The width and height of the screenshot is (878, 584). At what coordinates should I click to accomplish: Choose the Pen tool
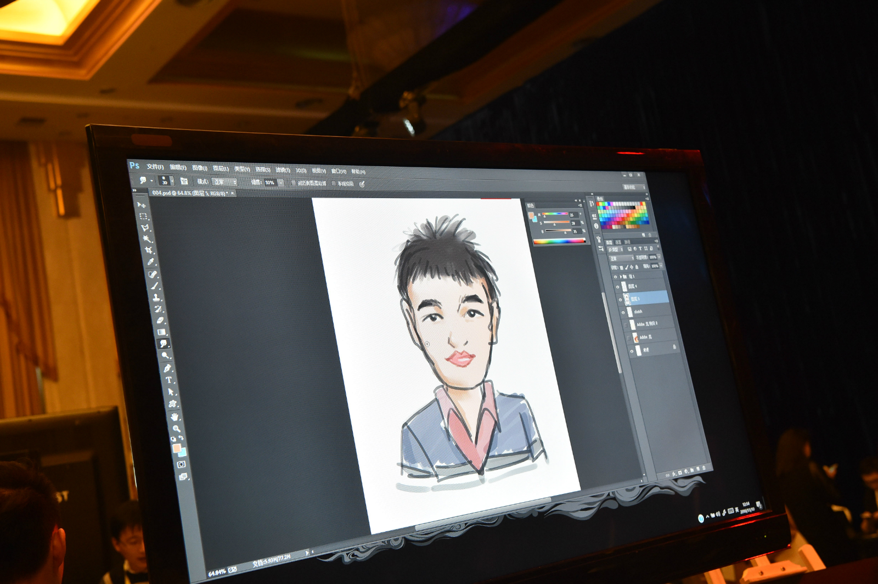pos(167,368)
